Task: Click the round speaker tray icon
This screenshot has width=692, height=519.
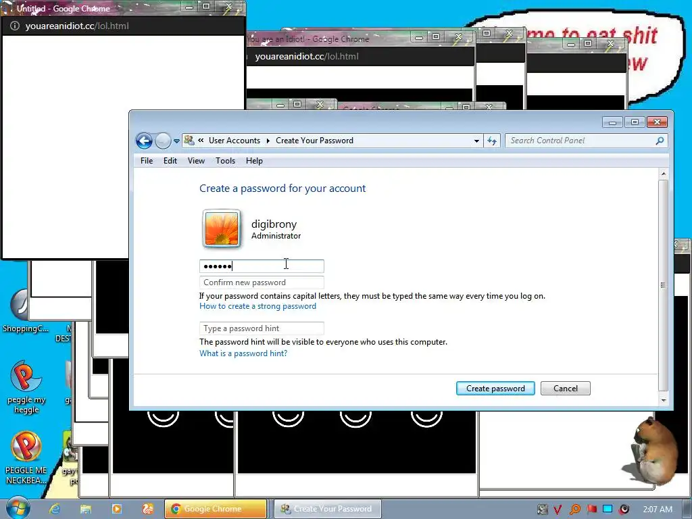Action: coord(624,510)
